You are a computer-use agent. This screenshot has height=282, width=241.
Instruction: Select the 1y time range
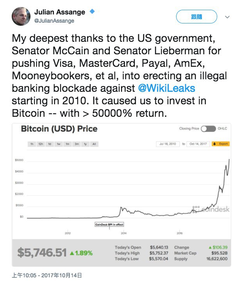pos(86,144)
